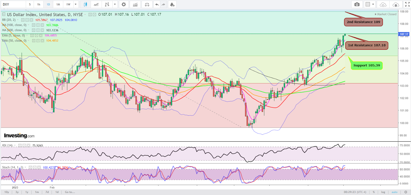This screenshot has width=411, height=195.
Task: Open US Dollar Index series settings gear
Action: point(95,15)
